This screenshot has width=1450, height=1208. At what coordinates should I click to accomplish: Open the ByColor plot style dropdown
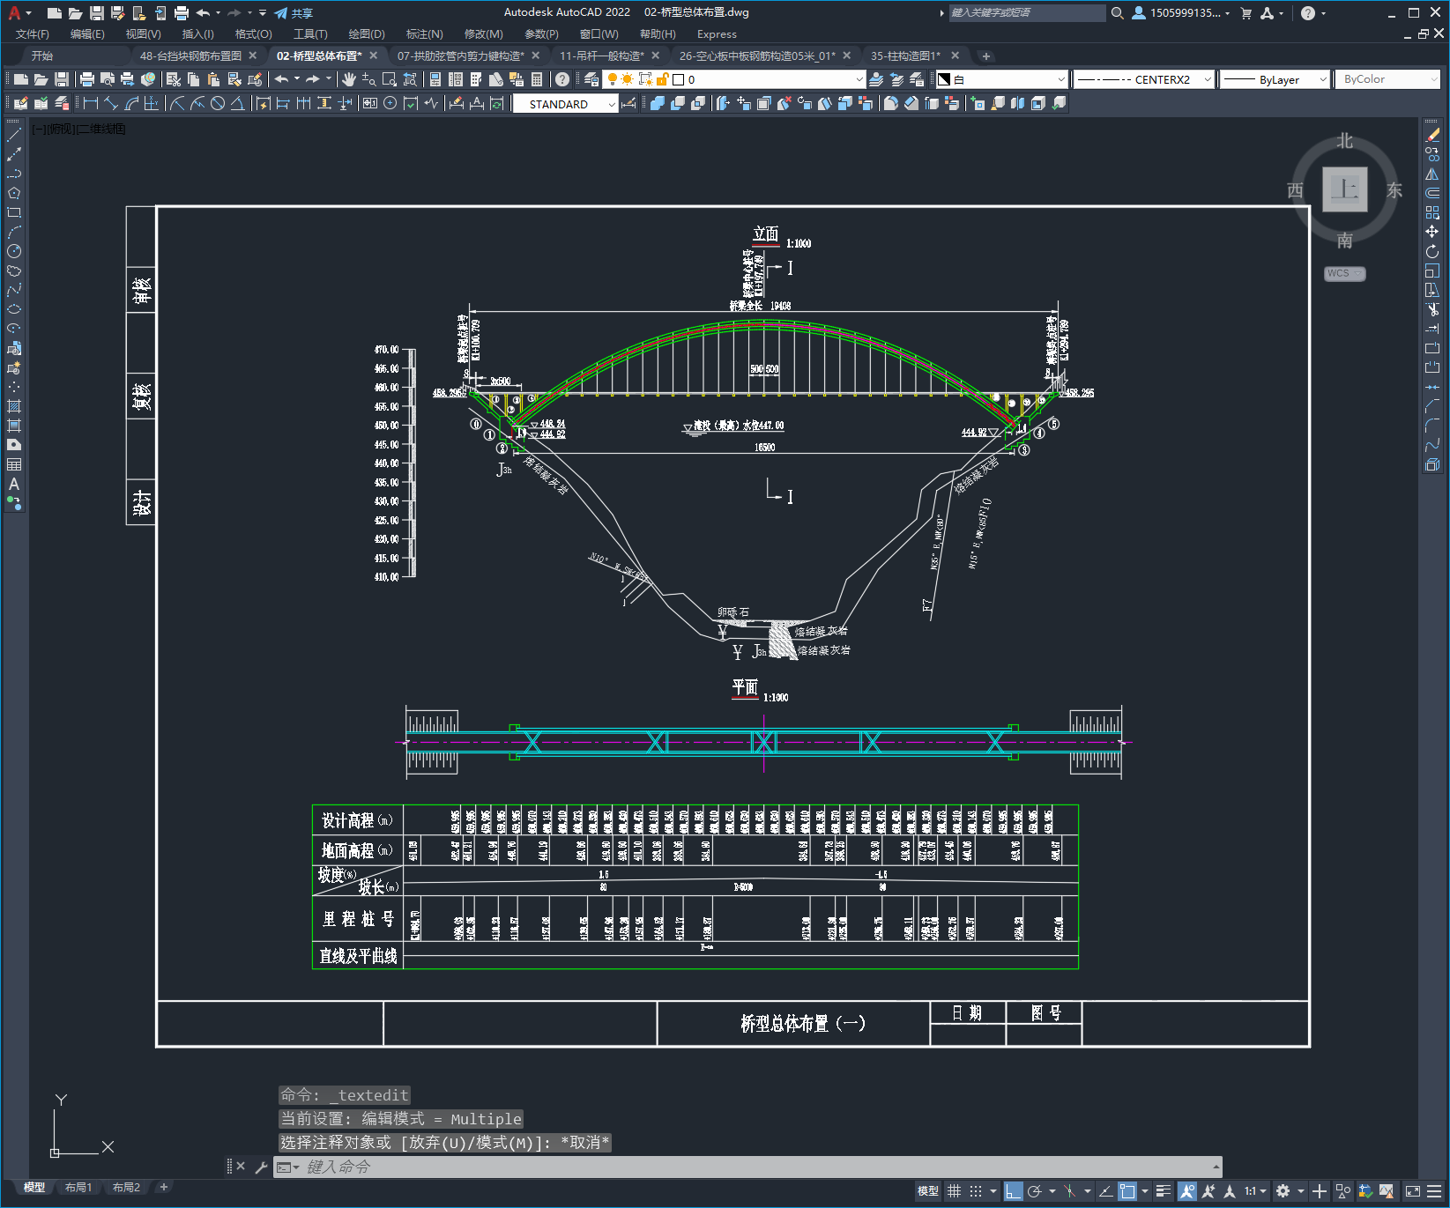1387,79
